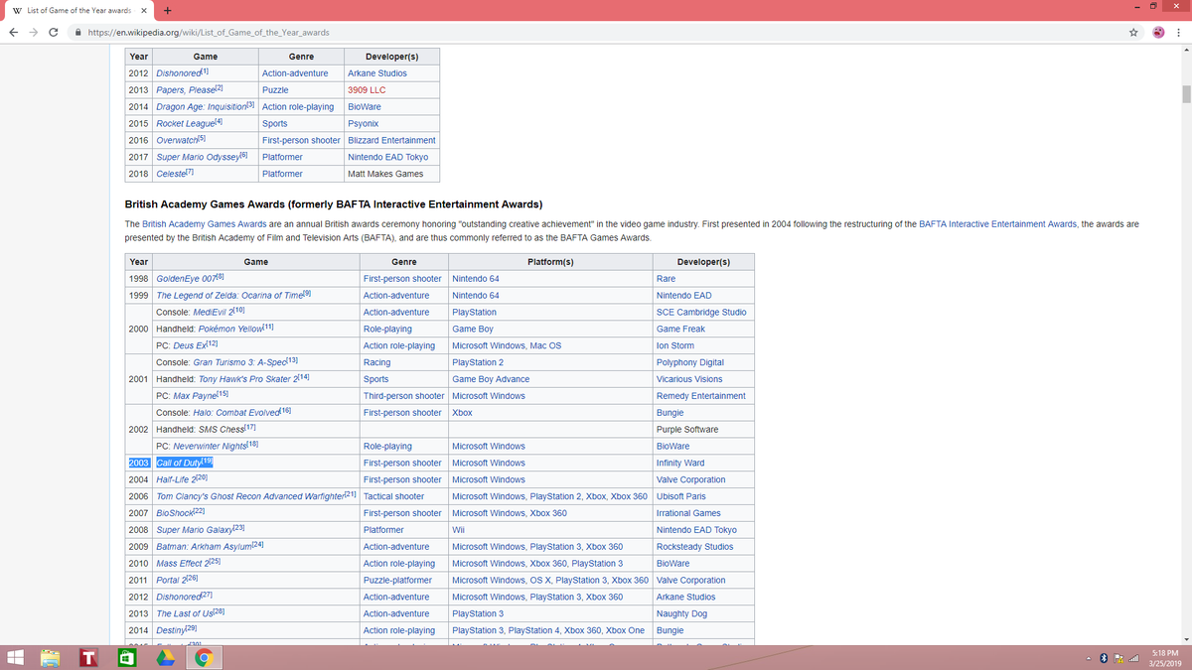1192x670 pixels.
Task: Click the page vertical scrollbar thumb
Action: click(1184, 94)
